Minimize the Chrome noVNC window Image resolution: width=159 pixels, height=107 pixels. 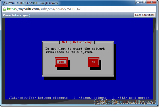[x=138, y=2]
